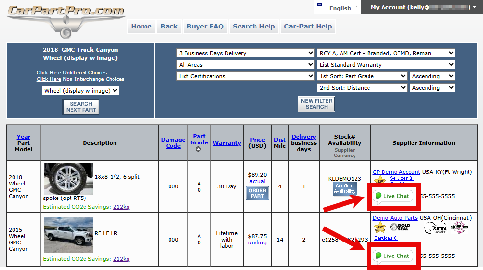Click Demo Auto Parts CP star badge
The image size is (483, 270).
pos(380,227)
